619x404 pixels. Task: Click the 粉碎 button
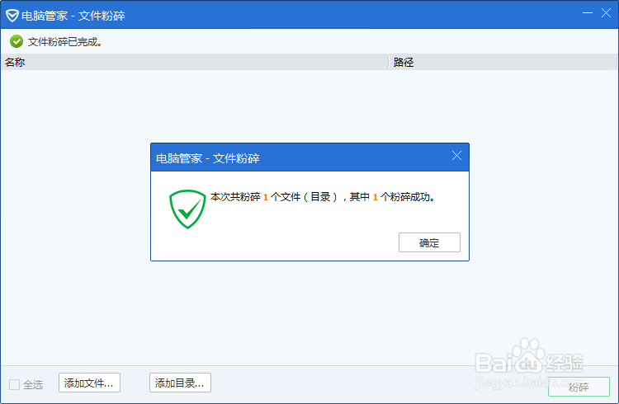tap(579, 387)
